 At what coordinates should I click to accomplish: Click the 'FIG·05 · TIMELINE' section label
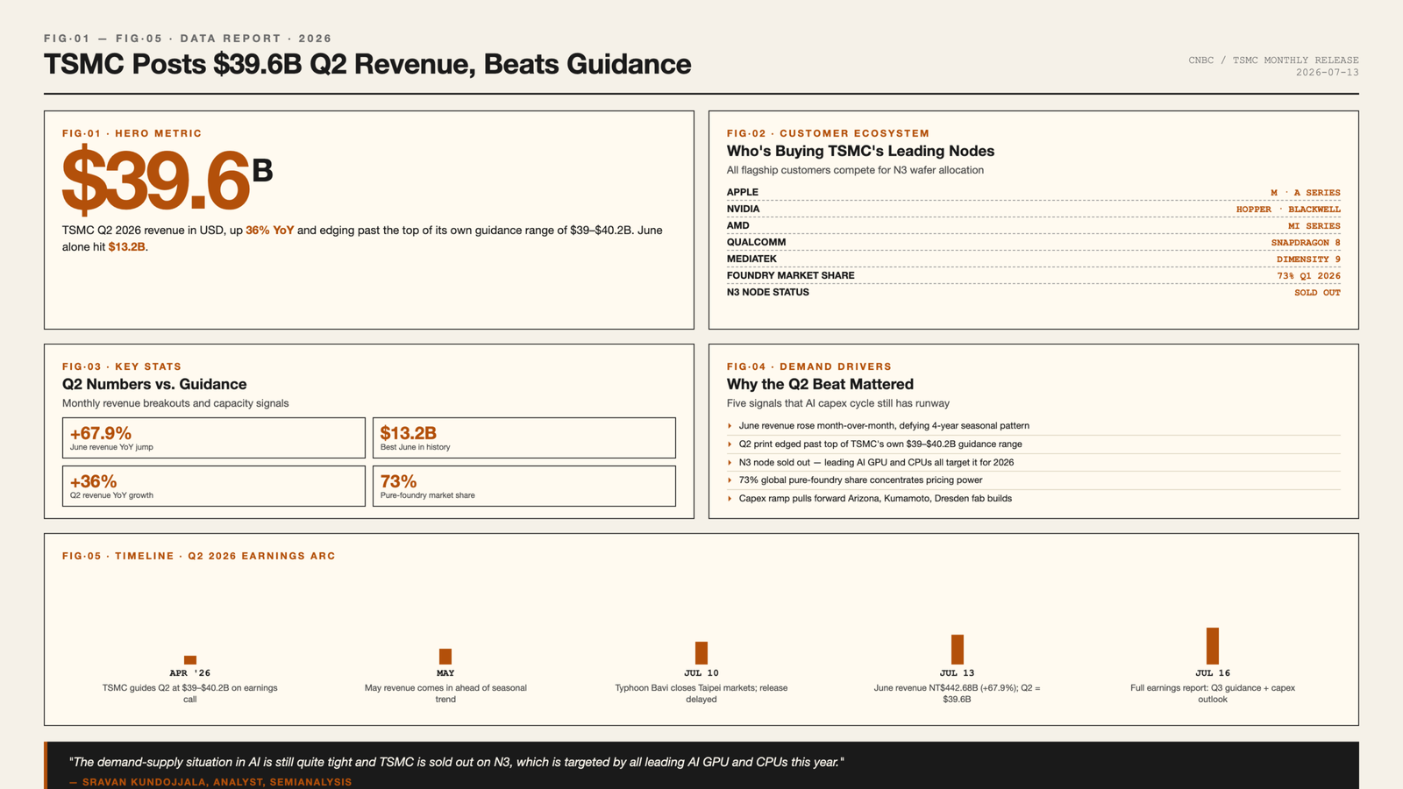click(199, 556)
